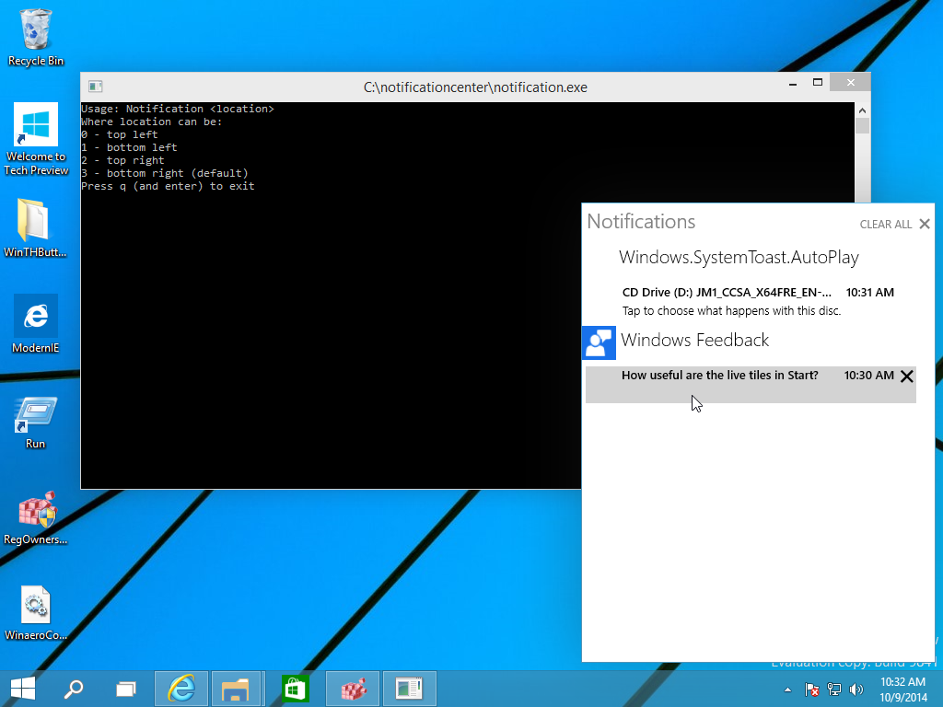Click the console scrollbar up arrow
This screenshot has width=943, height=707.
click(x=862, y=109)
